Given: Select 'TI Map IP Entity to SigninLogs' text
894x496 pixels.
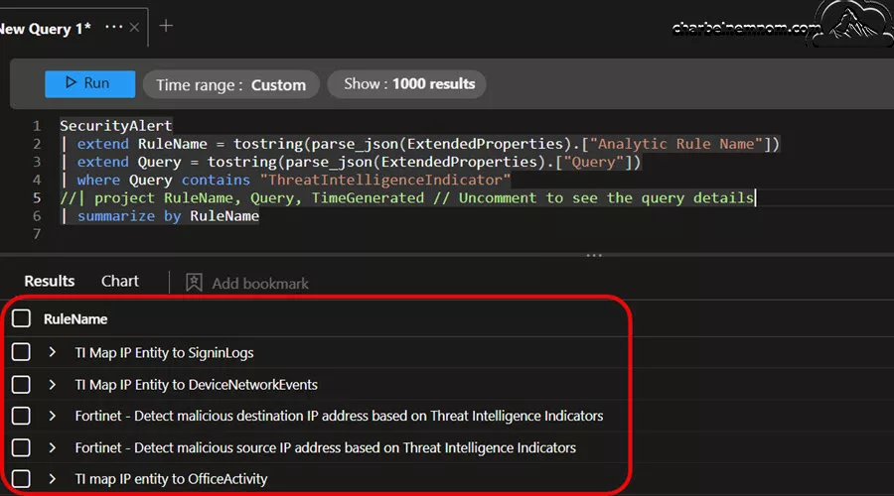Looking at the screenshot, I should (164, 353).
